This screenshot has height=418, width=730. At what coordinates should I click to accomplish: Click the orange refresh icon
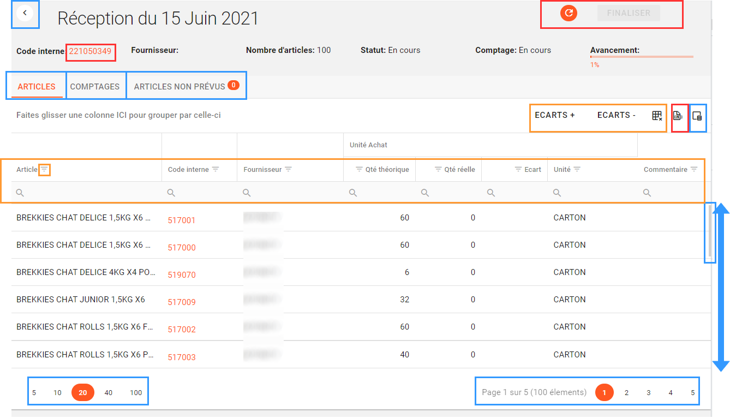(x=569, y=13)
